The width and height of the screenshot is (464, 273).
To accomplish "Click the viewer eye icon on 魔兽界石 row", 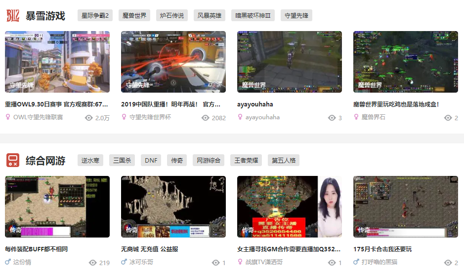I will click(x=448, y=118).
